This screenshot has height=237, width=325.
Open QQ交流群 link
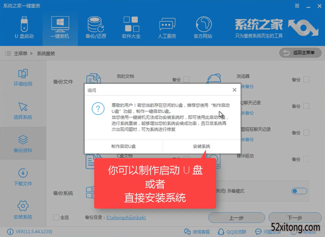coord(232,232)
